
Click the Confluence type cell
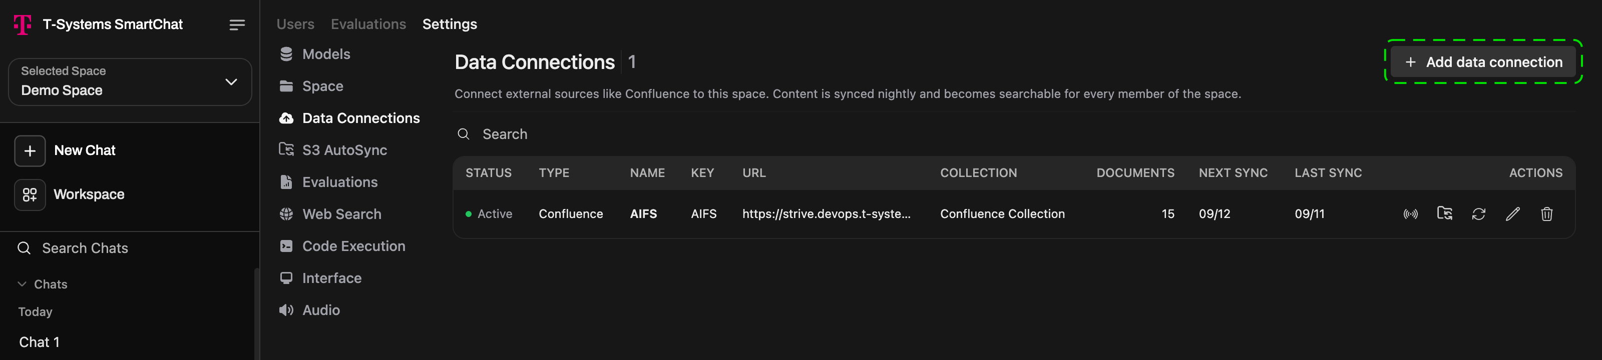[571, 214]
